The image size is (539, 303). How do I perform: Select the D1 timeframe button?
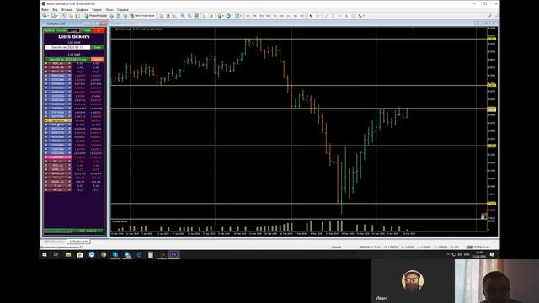coord(288,16)
